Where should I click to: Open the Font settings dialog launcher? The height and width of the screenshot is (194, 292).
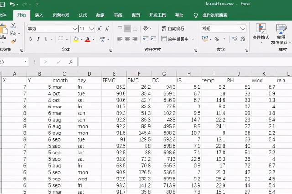(110, 50)
